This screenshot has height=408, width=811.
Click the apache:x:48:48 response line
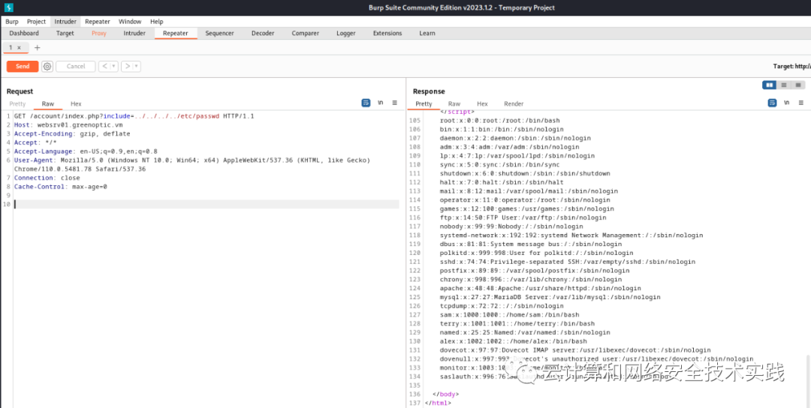(541, 288)
